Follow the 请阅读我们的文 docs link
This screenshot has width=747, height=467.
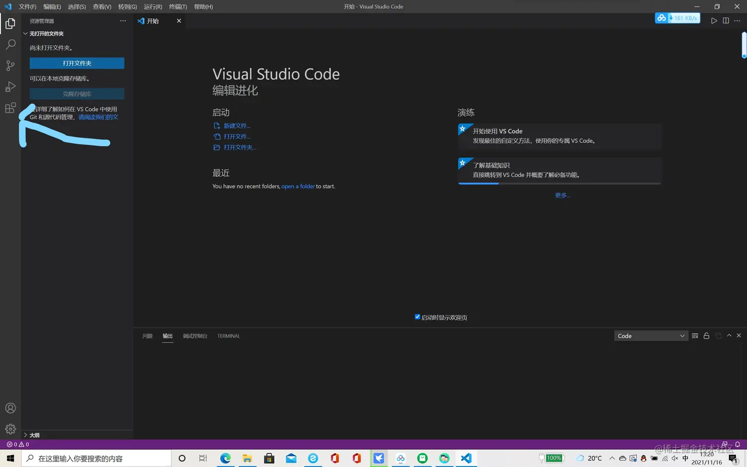(98, 117)
